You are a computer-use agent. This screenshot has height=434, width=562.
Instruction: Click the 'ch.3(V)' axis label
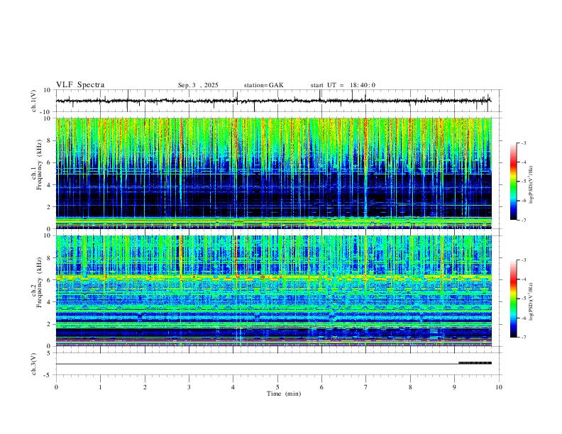coord(33,365)
